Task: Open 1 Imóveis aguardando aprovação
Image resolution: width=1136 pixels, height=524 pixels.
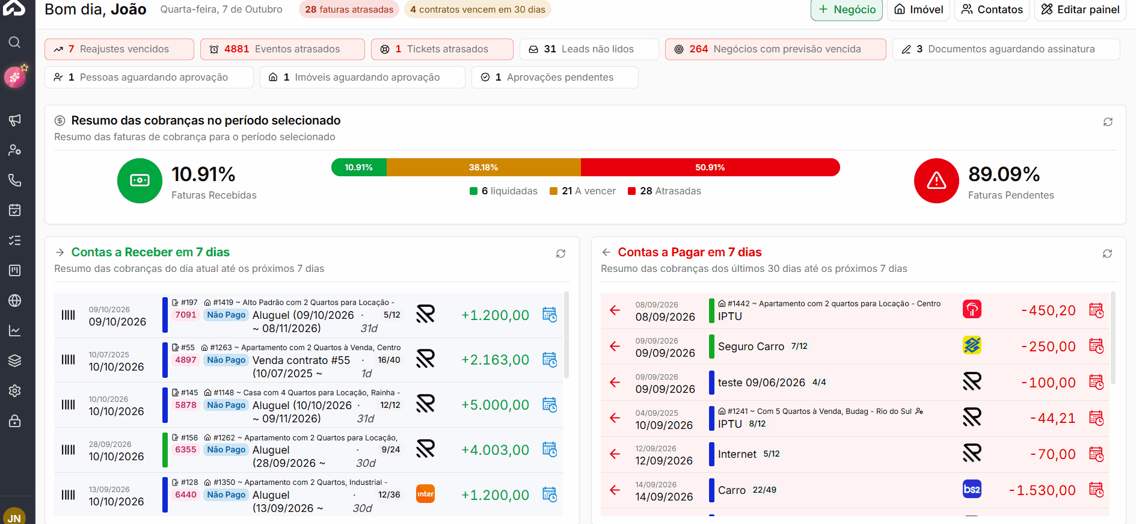Action: click(x=363, y=78)
